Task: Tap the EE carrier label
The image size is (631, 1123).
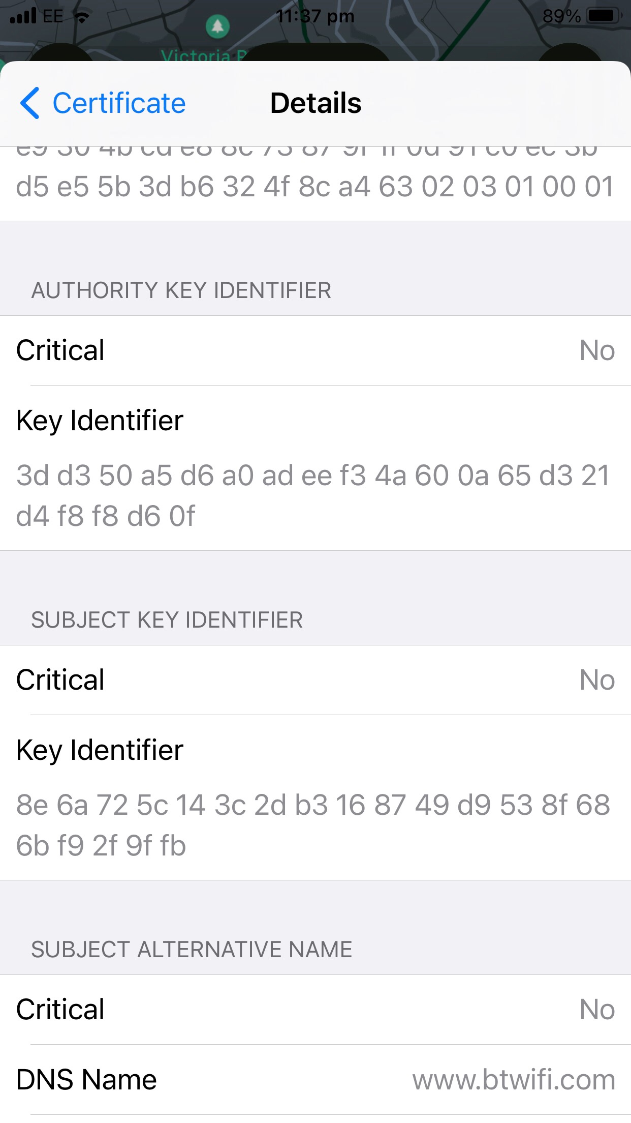Action: pyautogui.click(x=53, y=16)
